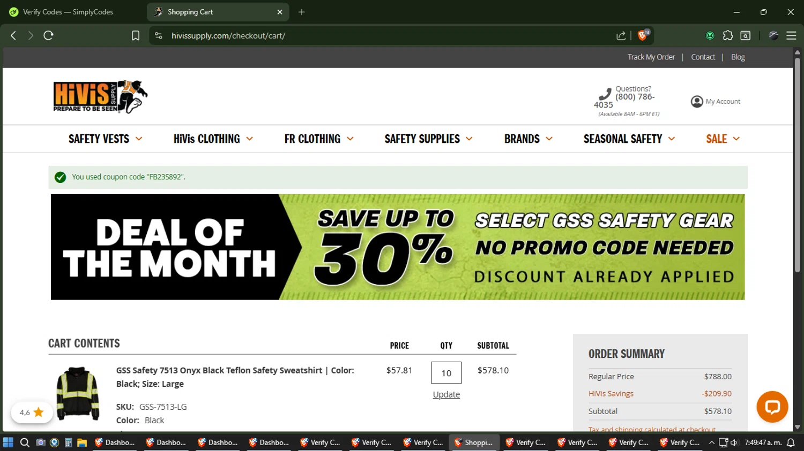The width and height of the screenshot is (804, 451).
Task: Expand the Safety Supplies menu chevron
Action: 469,139
